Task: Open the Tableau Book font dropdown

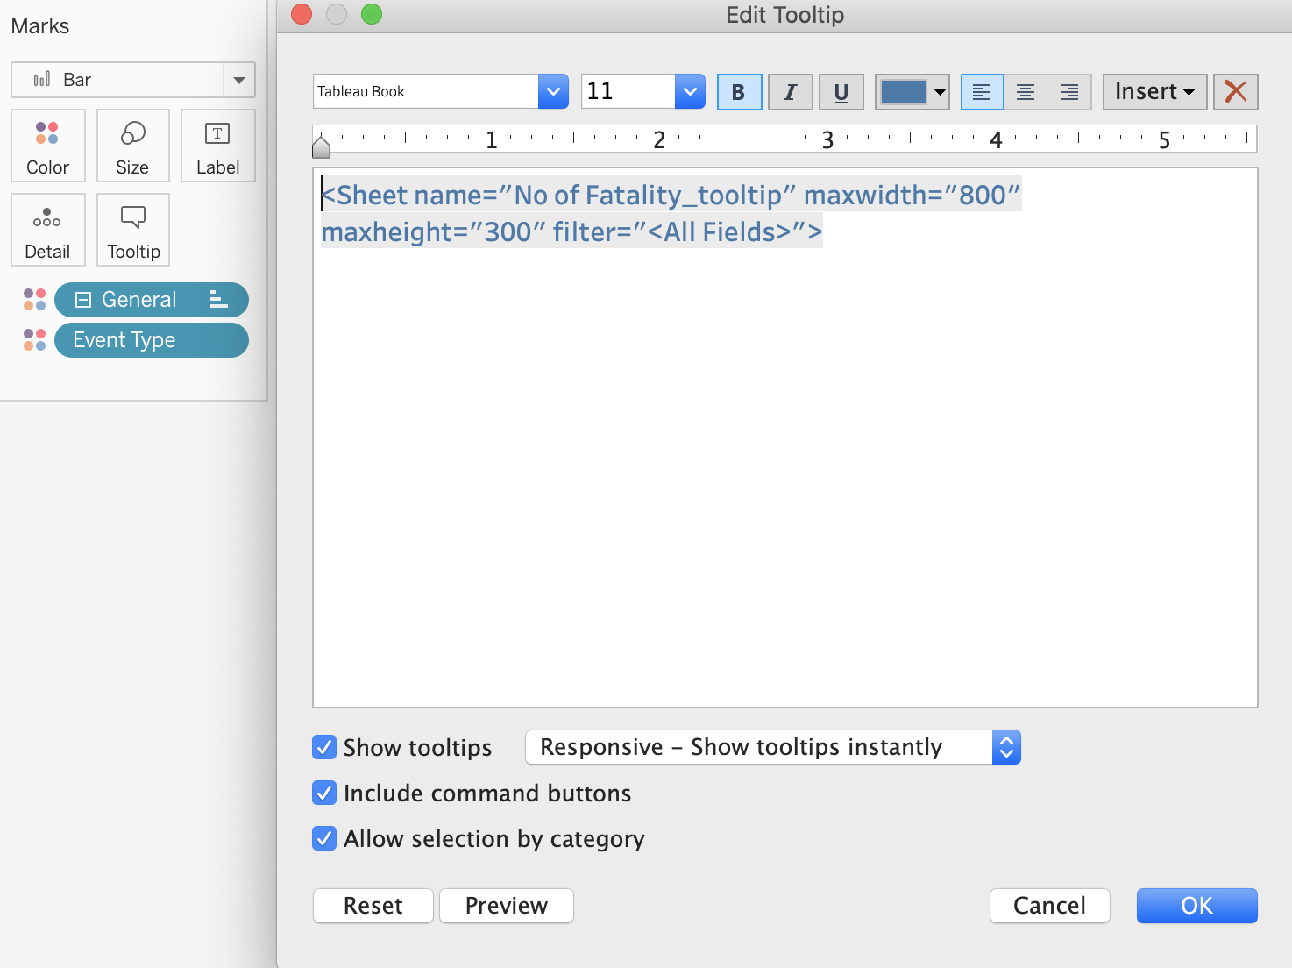Action: click(x=553, y=91)
